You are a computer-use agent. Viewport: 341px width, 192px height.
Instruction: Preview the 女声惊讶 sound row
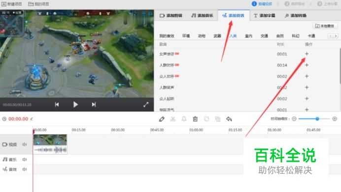click(247, 54)
